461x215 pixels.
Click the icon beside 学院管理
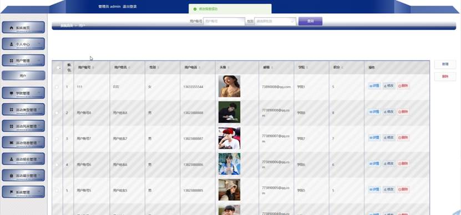pyautogui.click(x=12, y=93)
